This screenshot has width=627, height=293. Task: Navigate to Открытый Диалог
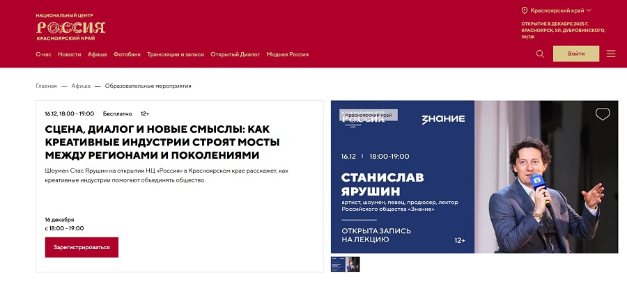[235, 54]
